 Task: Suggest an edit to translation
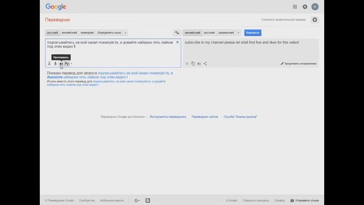click(298, 63)
